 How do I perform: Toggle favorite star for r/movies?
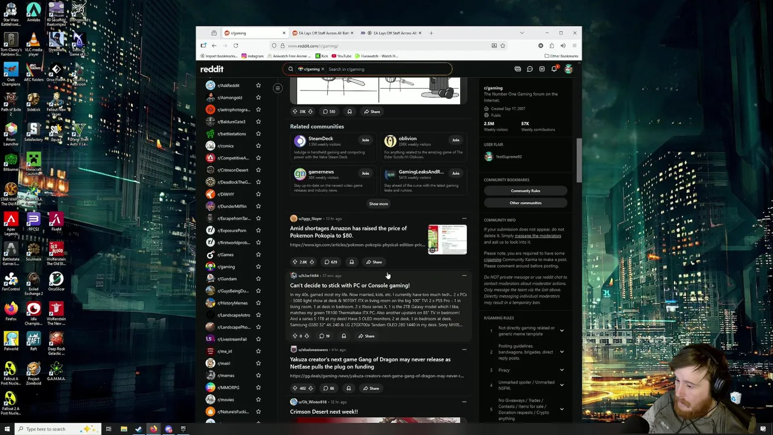pyautogui.click(x=258, y=399)
